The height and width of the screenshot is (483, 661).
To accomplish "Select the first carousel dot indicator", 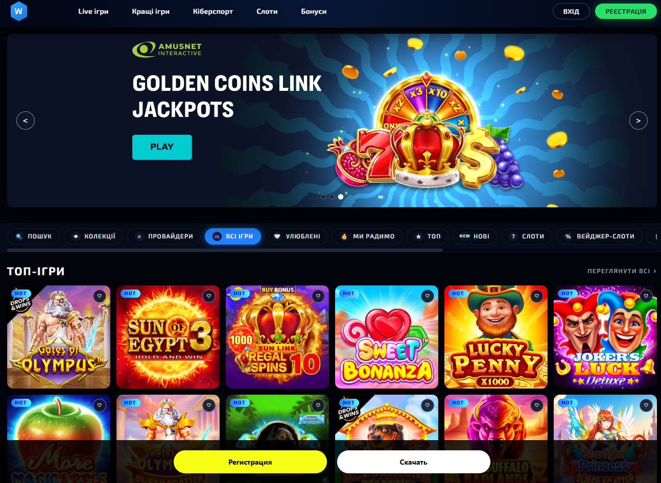I will tap(323, 197).
